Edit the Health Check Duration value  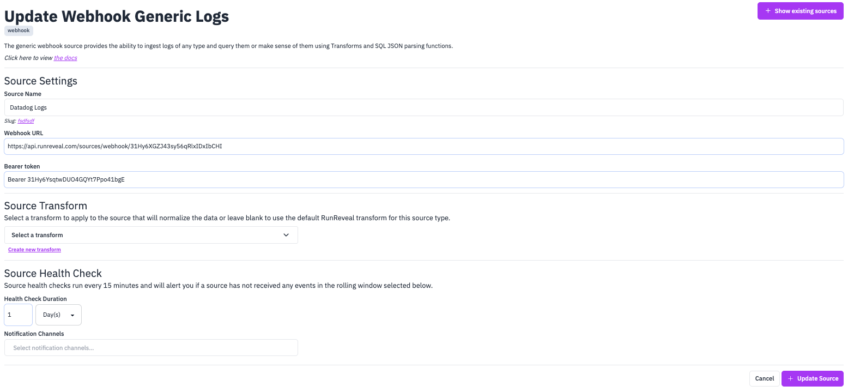(18, 315)
